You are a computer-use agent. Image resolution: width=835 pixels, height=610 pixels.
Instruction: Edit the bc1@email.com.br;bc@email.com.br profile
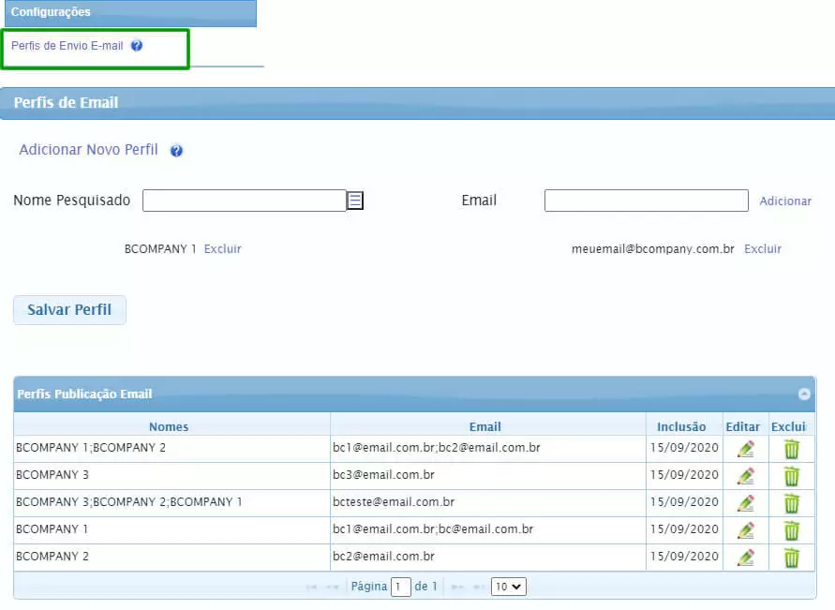(x=746, y=530)
